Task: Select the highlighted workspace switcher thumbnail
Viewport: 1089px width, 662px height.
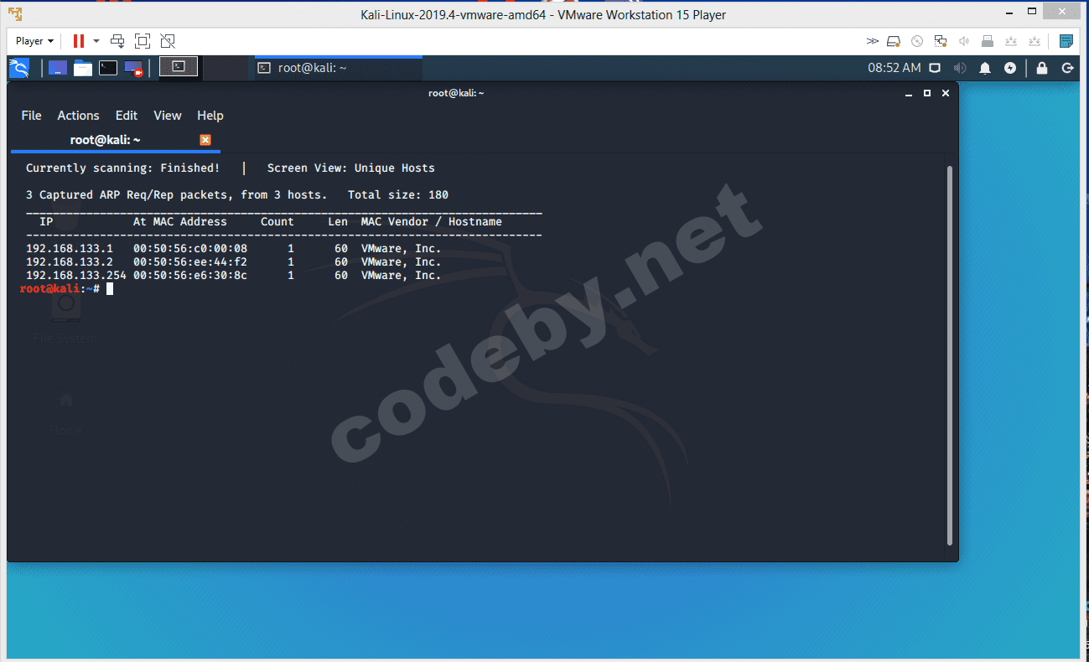Action: click(179, 67)
